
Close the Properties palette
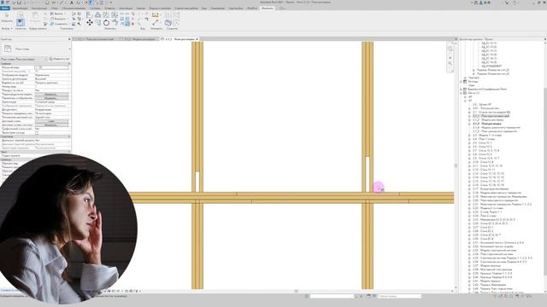69,39
